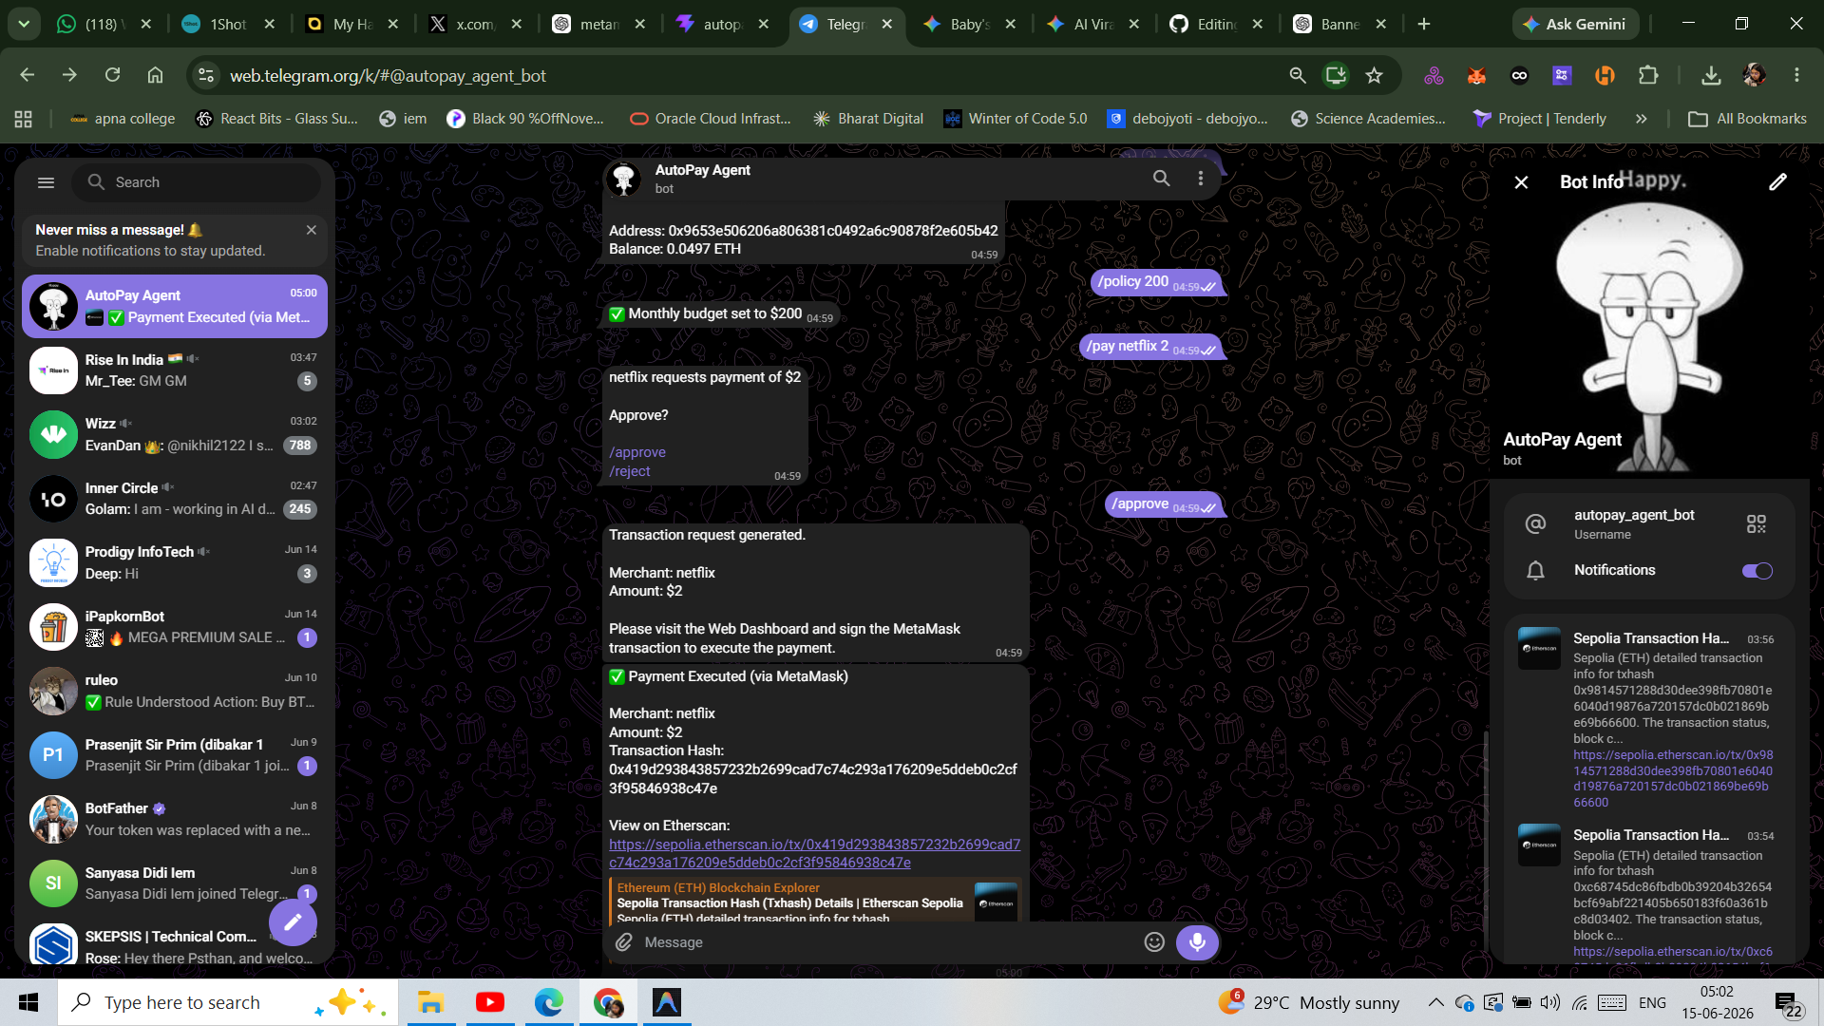Record a voice message
The width and height of the screenshot is (1824, 1026).
[x=1197, y=942]
